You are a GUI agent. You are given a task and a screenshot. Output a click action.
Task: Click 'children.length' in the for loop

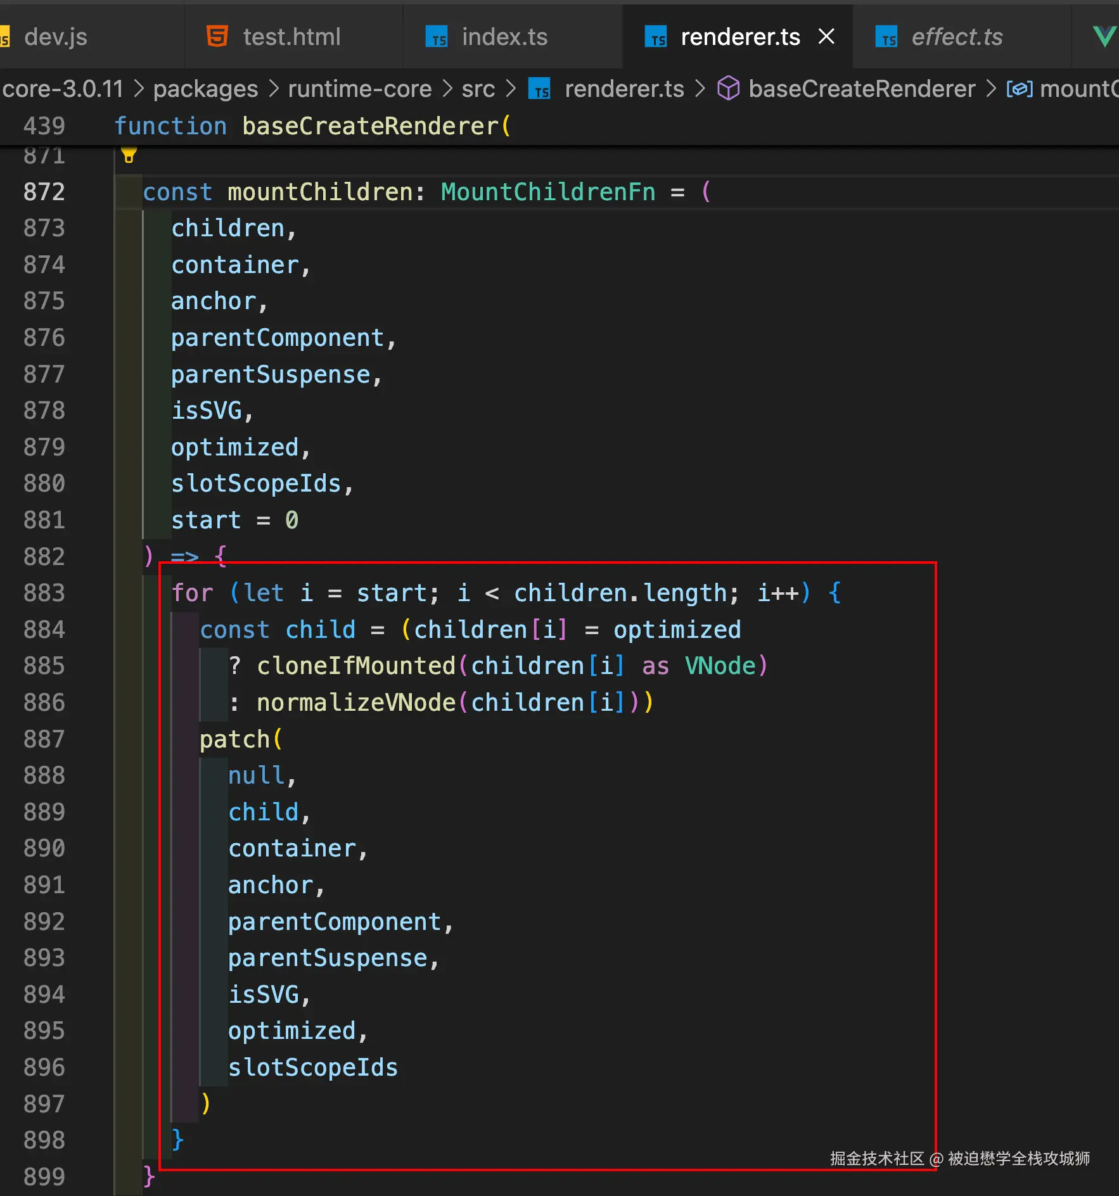tap(621, 593)
